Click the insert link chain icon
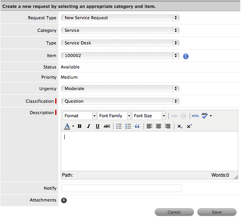The image size is (241, 220). pos(174,116)
